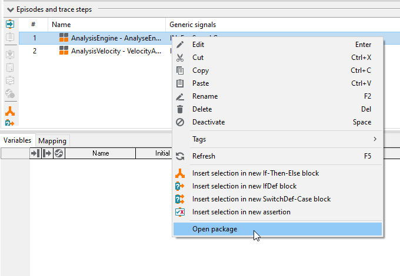The image size is (400, 276).
Task: Click the Name column header in episodes table
Action: point(106,25)
